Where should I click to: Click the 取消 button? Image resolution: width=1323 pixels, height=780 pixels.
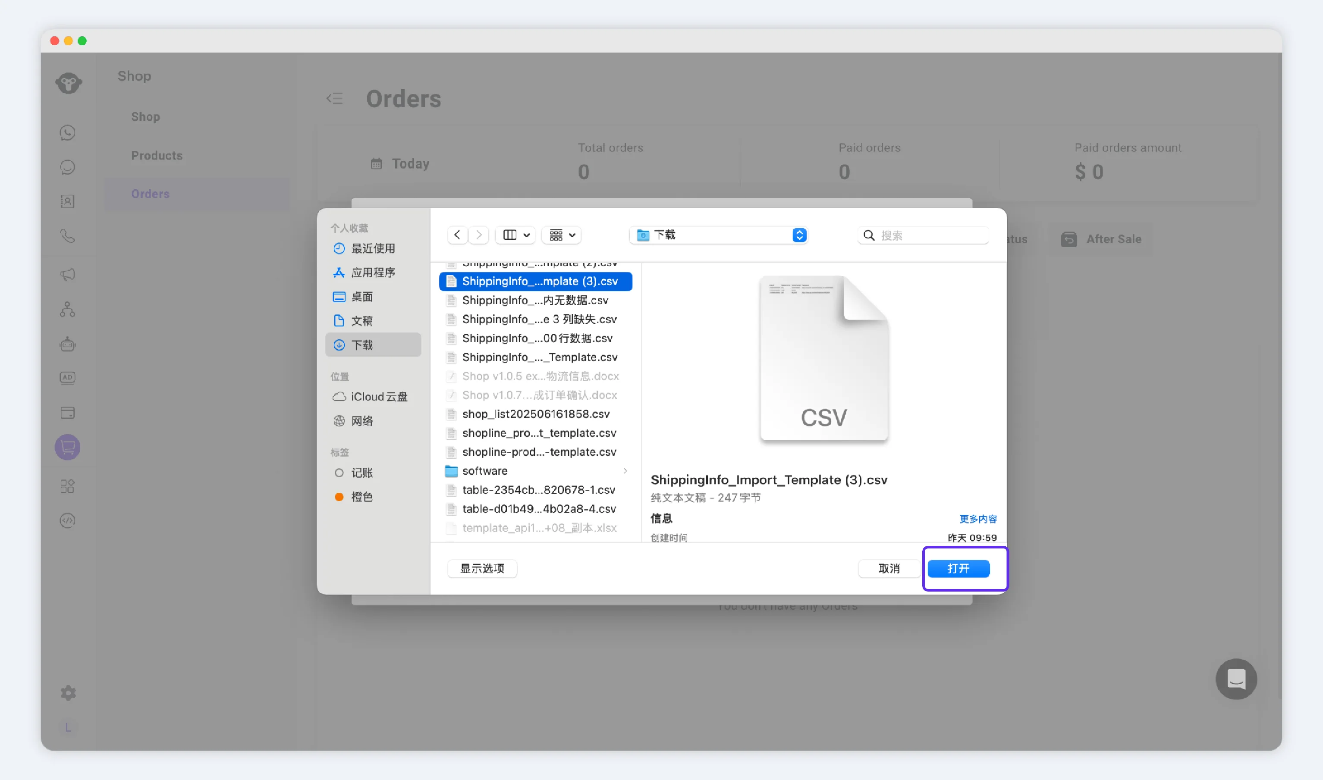pyautogui.click(x=889, y=568)
